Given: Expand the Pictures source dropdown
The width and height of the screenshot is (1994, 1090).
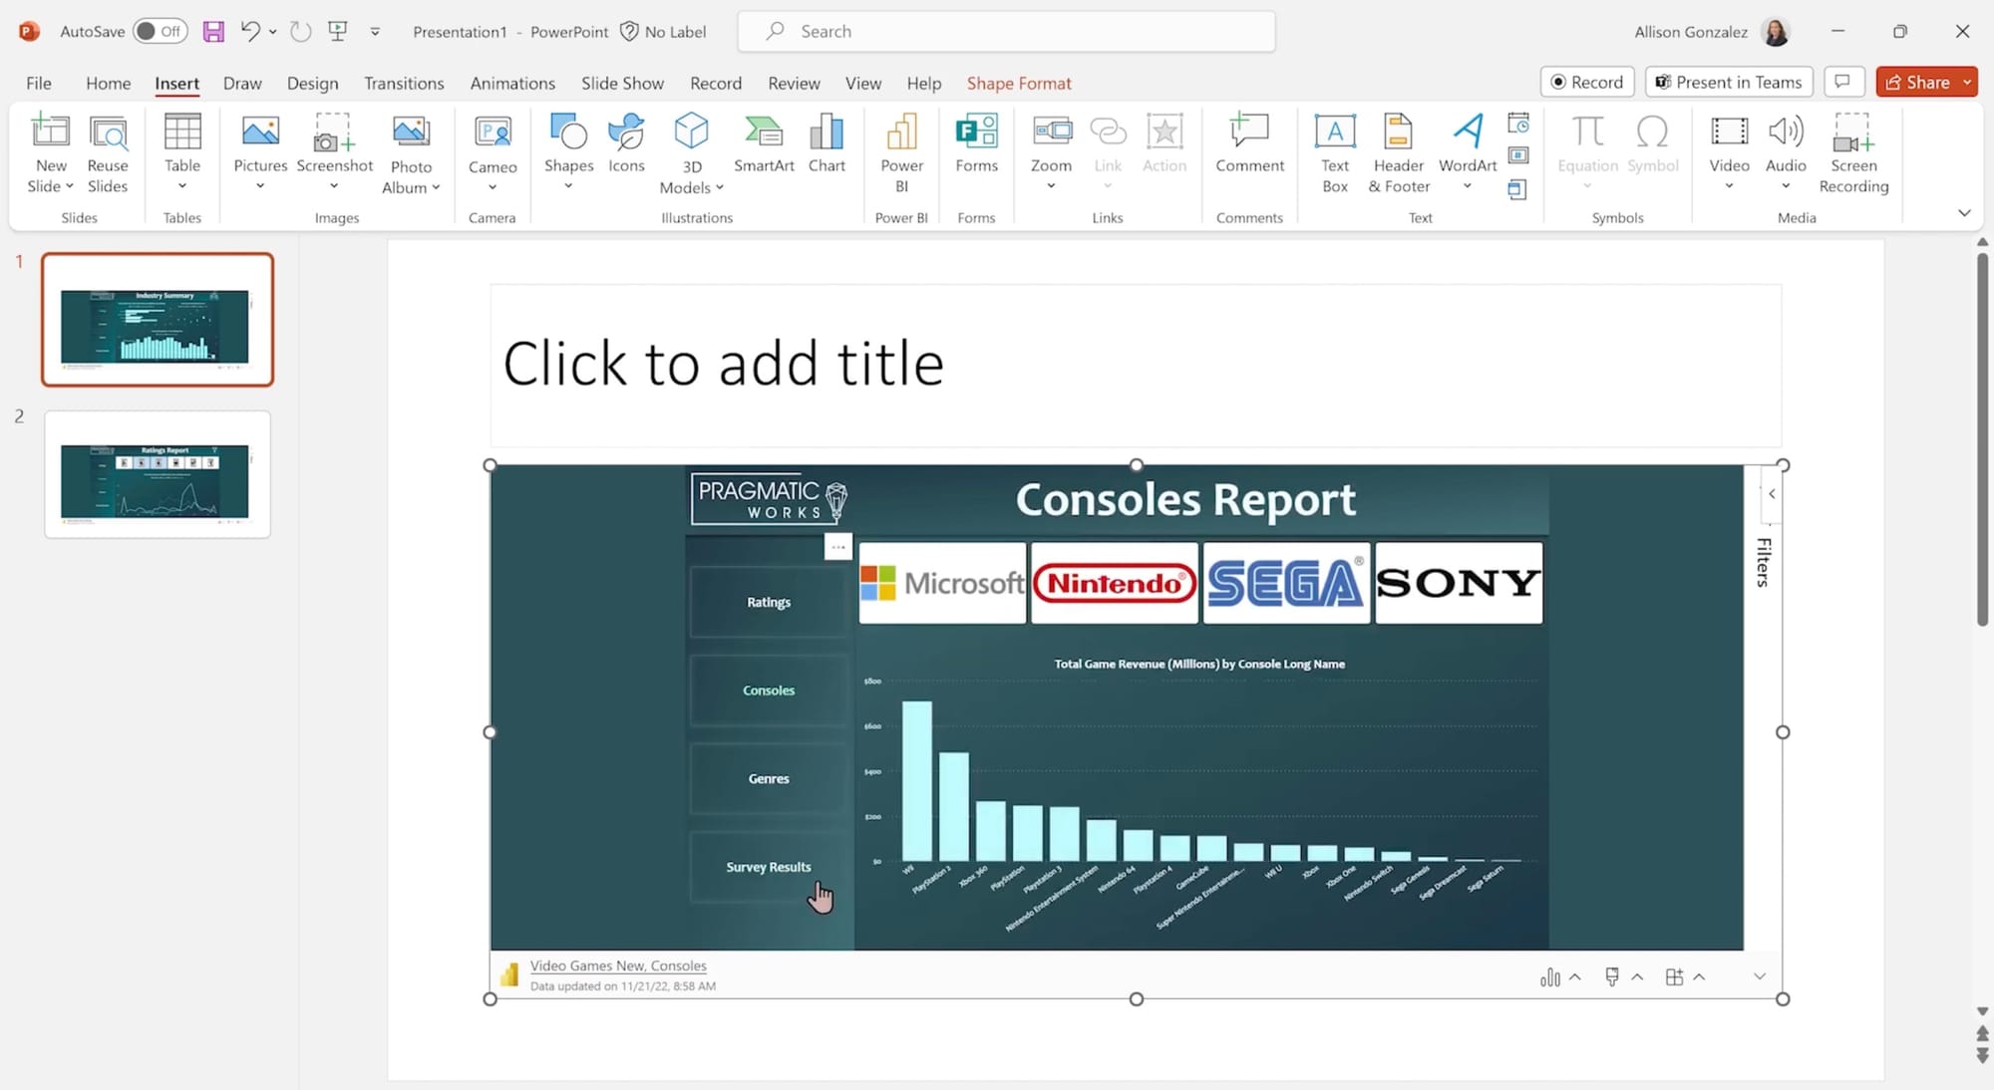Looking at the screenshot, I should tap(260, 186).
